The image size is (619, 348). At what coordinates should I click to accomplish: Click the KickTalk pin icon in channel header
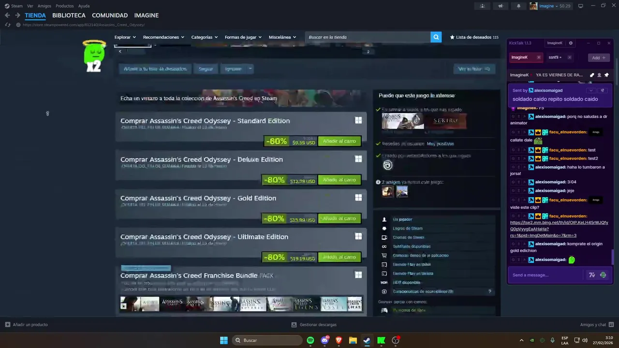[606, 75]
